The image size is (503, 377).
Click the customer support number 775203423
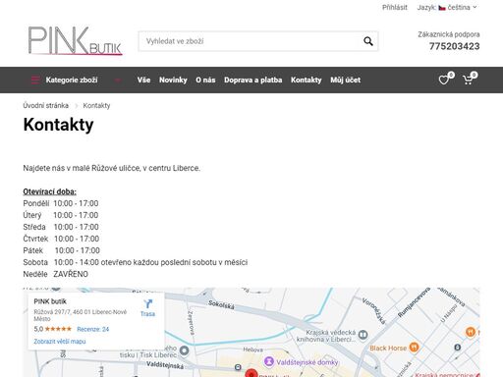click(454, 46)
